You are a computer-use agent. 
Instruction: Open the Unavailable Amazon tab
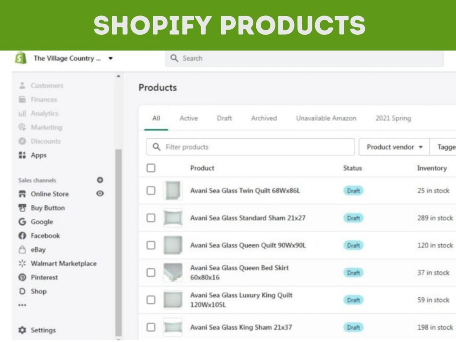326,118
